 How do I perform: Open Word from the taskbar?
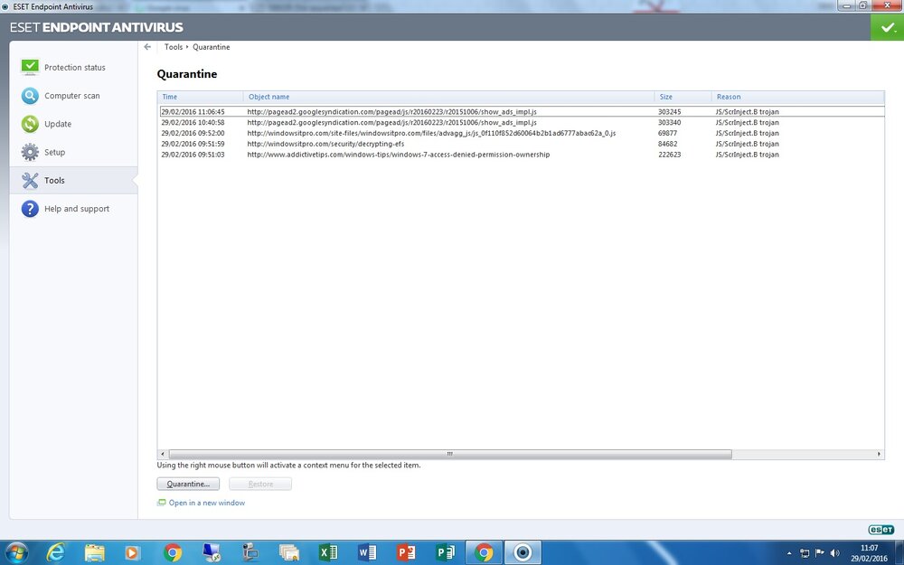click(x=367, y=552)
